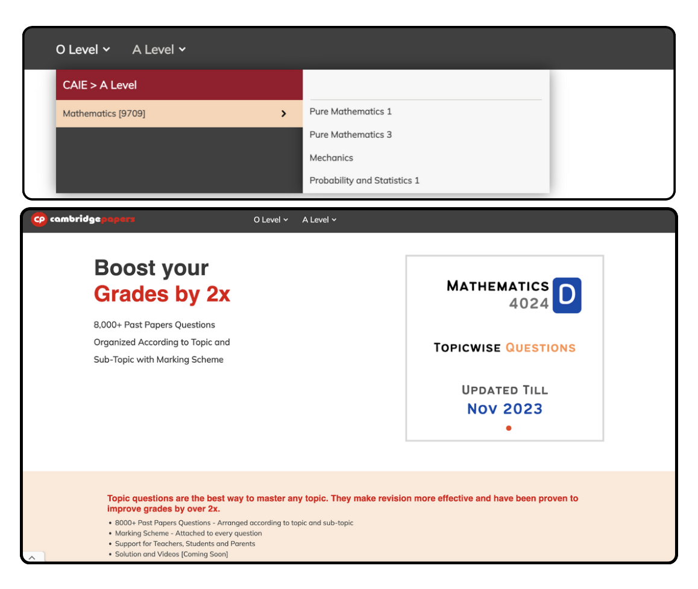This screenshot has height=589, width=698.
Task: Click the Topicwise Questions text on the slide
Action: coord(505,347)
